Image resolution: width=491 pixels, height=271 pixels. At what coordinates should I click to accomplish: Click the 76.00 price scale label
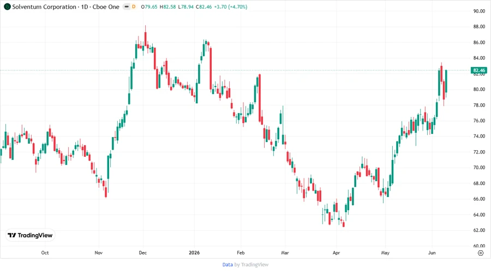[479, 120]
